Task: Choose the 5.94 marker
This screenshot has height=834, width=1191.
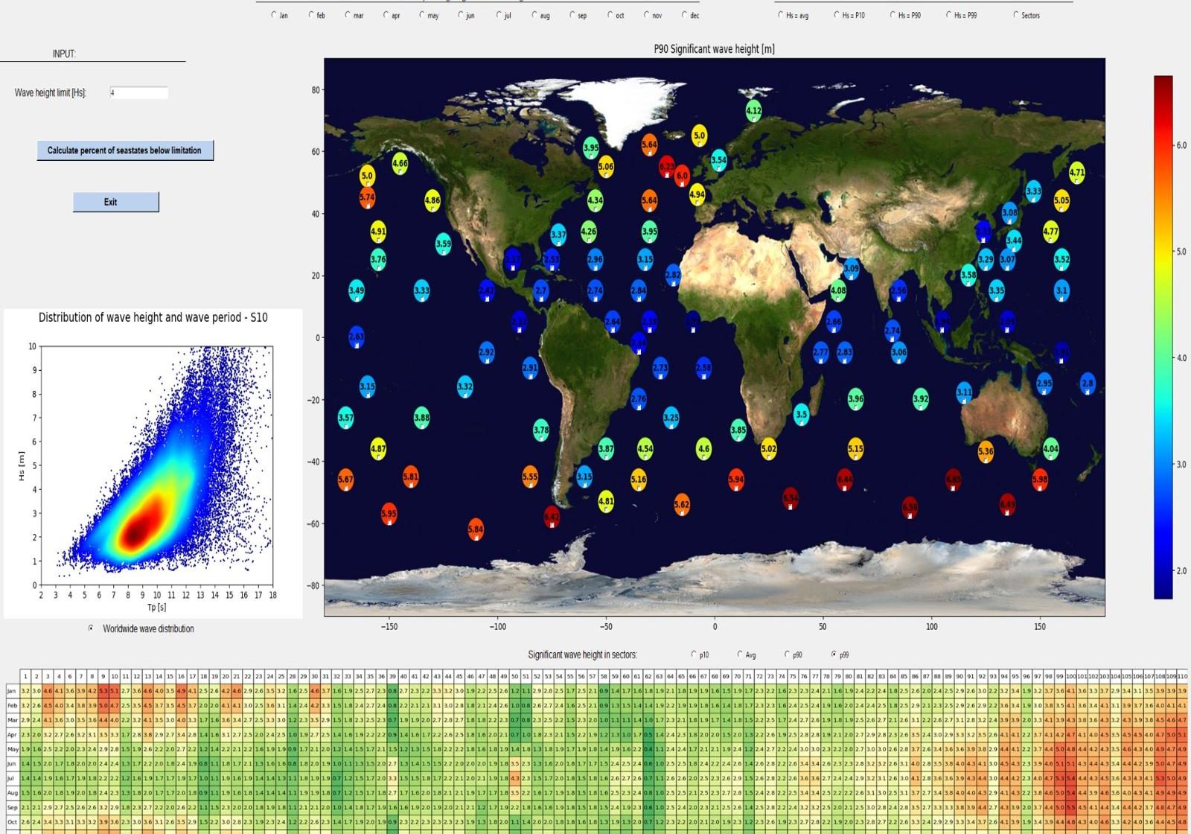Action: click(x=736, y=480)
